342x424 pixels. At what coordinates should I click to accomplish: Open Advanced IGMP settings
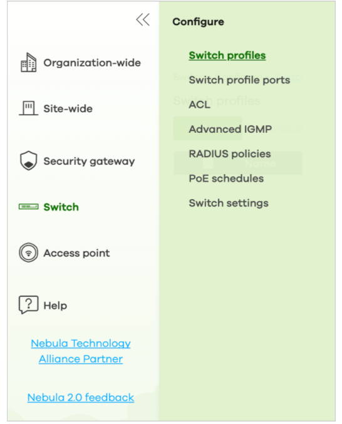coord(230,129)
